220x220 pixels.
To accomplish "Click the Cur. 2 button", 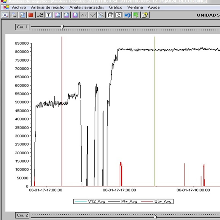I will (22, 215).
